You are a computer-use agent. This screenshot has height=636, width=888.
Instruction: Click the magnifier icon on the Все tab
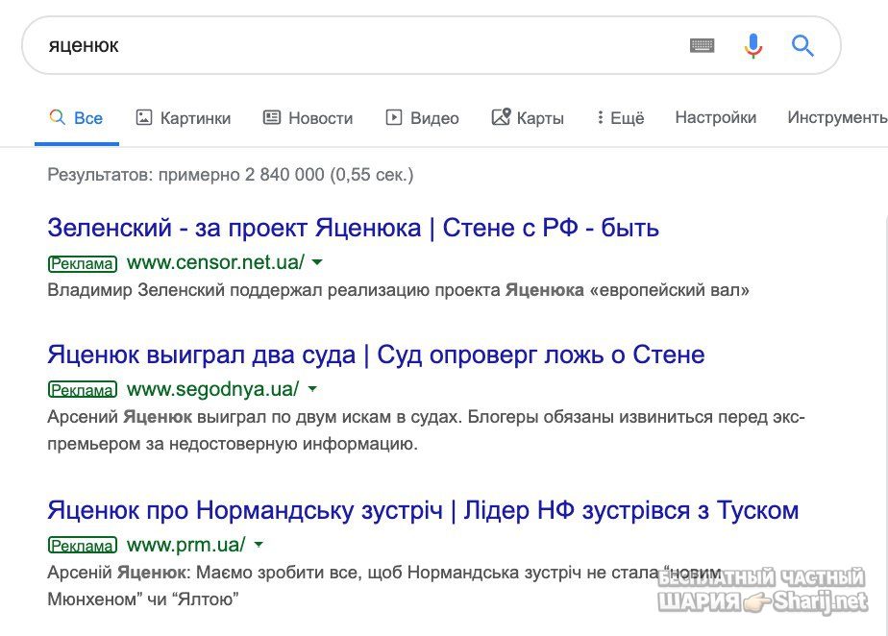point(58,117)
